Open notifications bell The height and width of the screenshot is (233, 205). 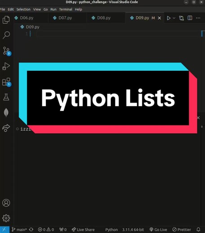198,229
